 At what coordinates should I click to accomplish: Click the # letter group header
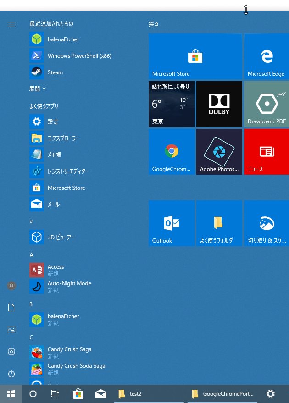(31, 221)
